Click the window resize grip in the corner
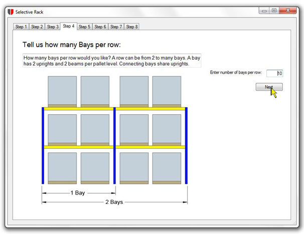304x234 pixels. click(x=294, y=223)
